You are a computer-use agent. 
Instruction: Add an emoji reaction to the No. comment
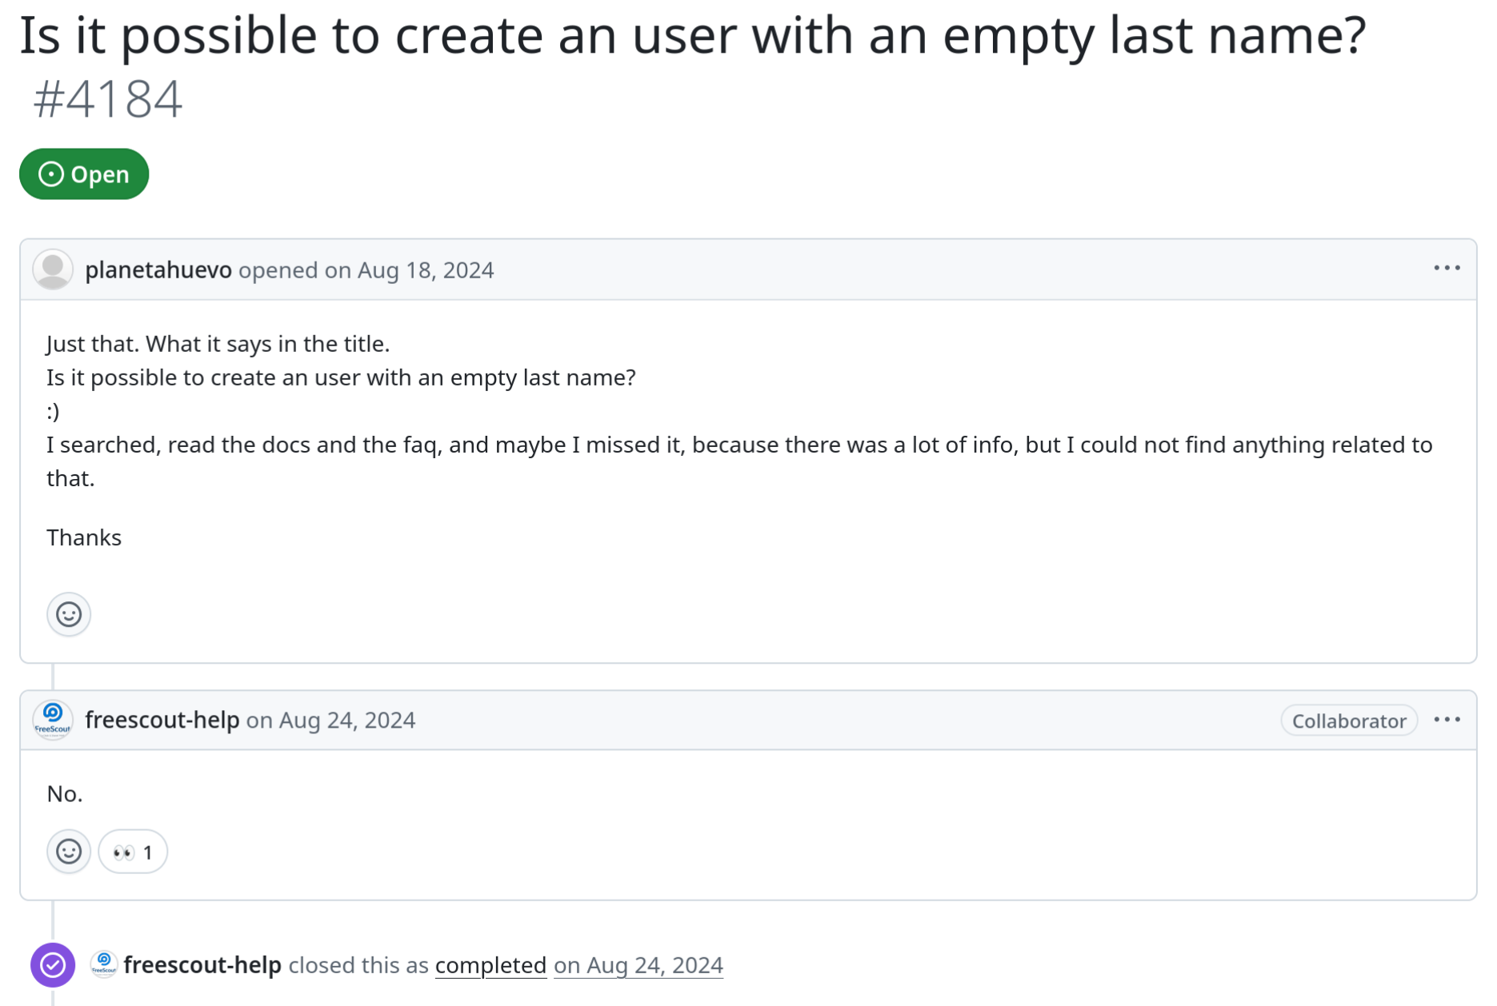point(69,852)
